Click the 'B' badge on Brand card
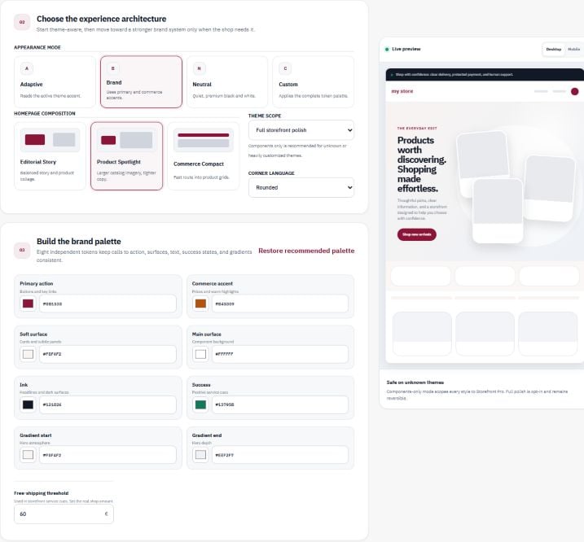 click(113, 68)
